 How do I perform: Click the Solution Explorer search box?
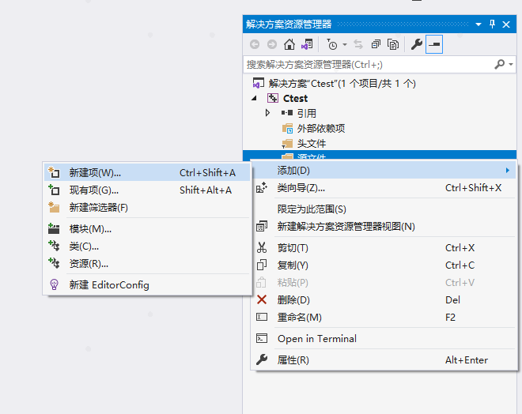pyautogui.click(x=368, y=65)
